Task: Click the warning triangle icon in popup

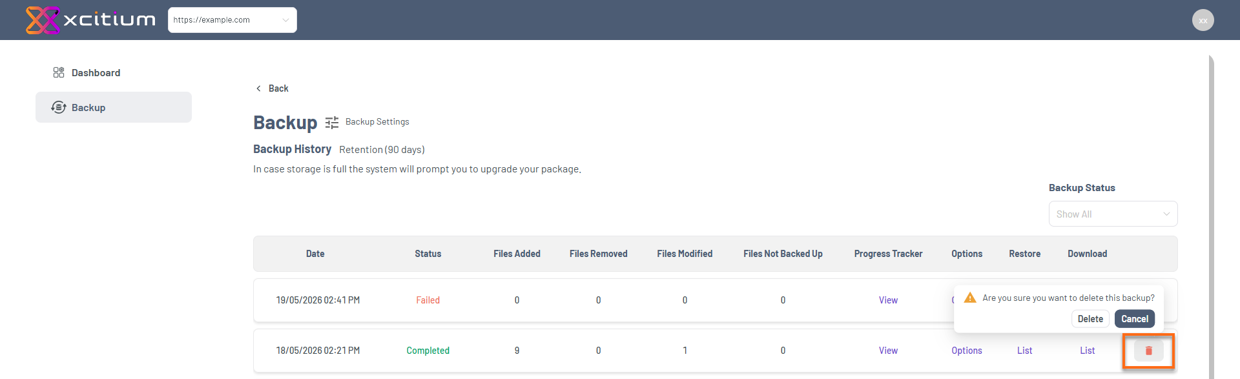Action: click(970, 298)
